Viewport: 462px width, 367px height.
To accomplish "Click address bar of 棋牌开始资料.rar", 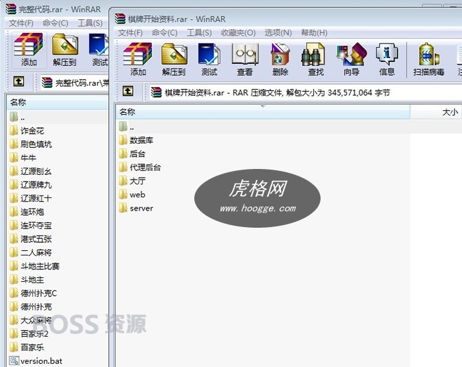I will [305, 92].
